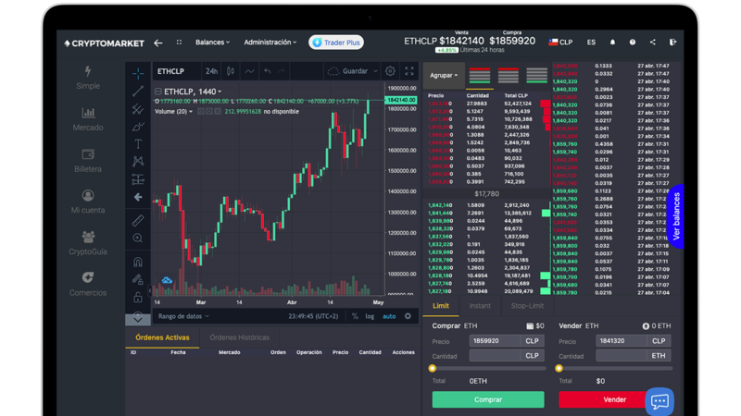
Task: Click the Trader Plus button
Action: click(336, 43)
